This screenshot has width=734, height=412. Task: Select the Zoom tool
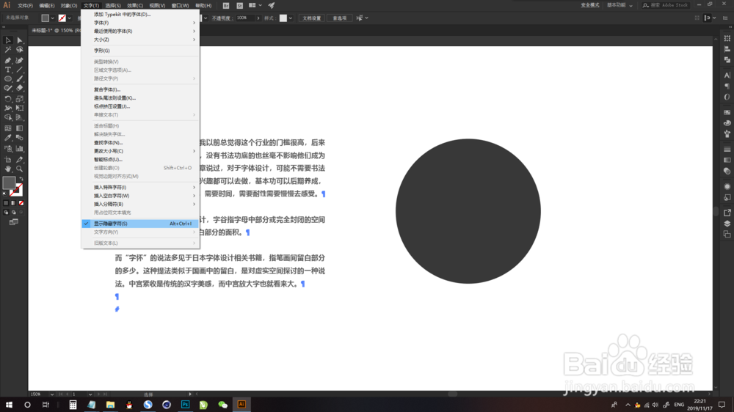(20, 169)
